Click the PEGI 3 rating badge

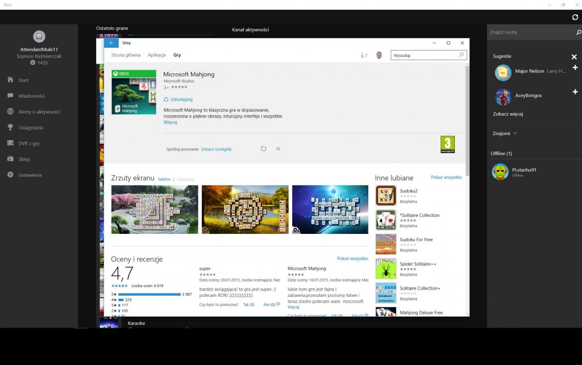[447, 145]
